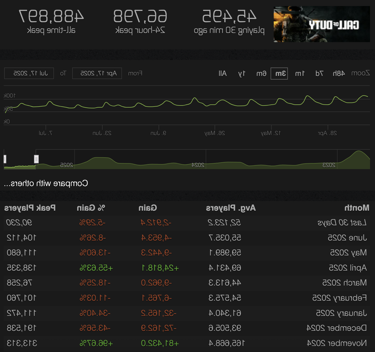Click gain value +24,818.1 for April
Viewport: 375px width, 352px height.
(x=160, y=268)
